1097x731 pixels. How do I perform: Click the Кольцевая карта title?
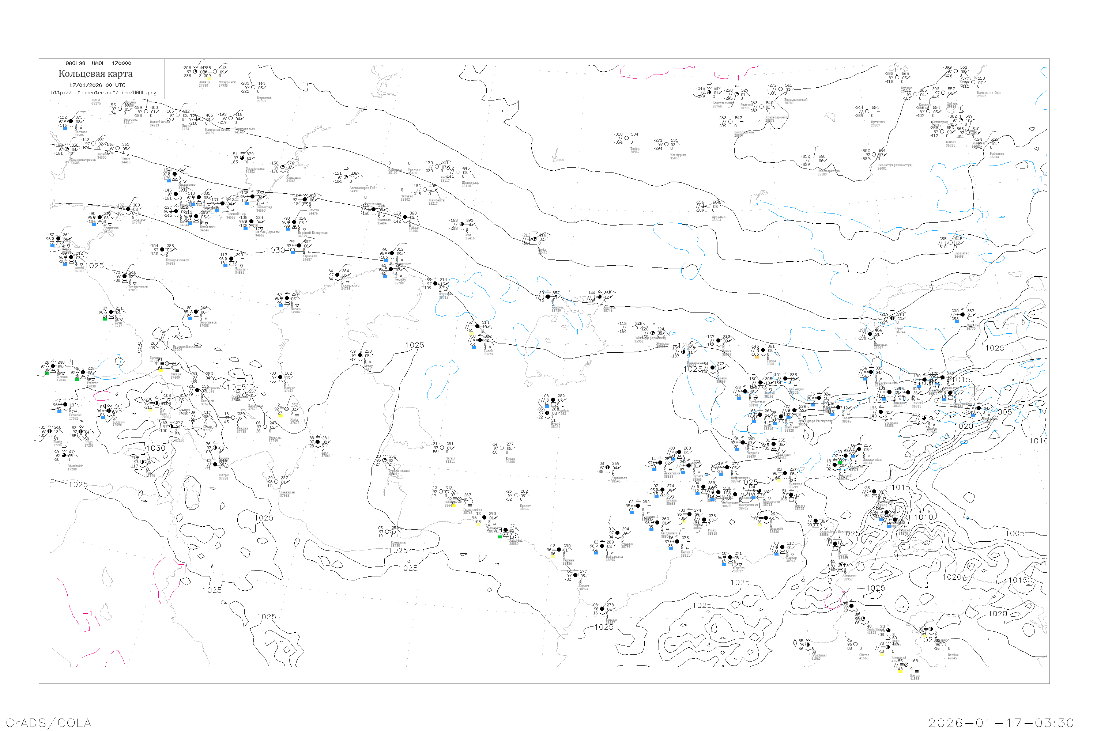95,74
